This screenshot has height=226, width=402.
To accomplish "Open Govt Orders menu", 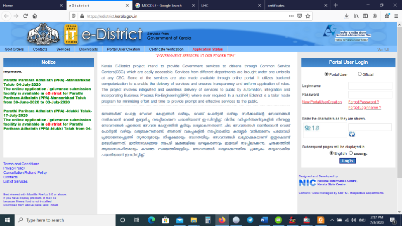I will coord(14,49).
